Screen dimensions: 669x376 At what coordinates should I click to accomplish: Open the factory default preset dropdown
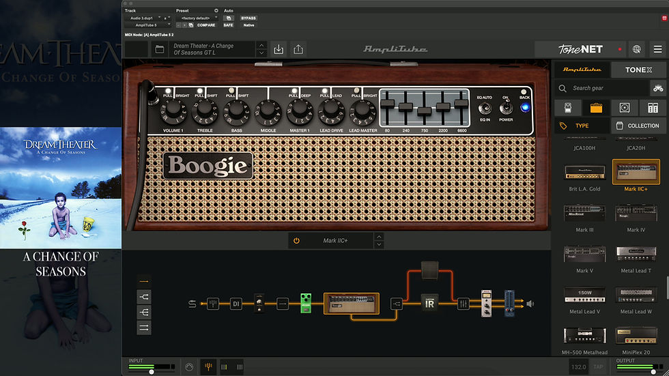[x=197, y=18]
